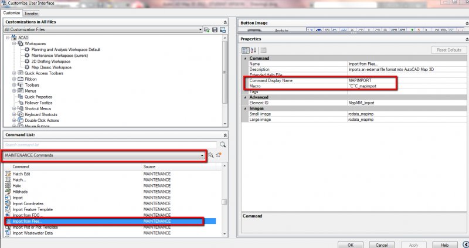Click the Import Feature Template command icon
469x248 pixels.
click(8, 209)
